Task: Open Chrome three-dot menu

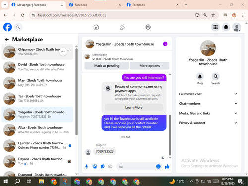Action: [243, 15]
